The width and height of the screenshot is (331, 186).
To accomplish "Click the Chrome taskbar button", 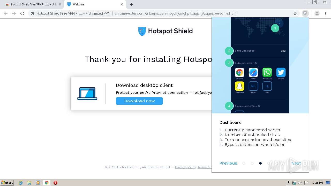I will (47, 183).
